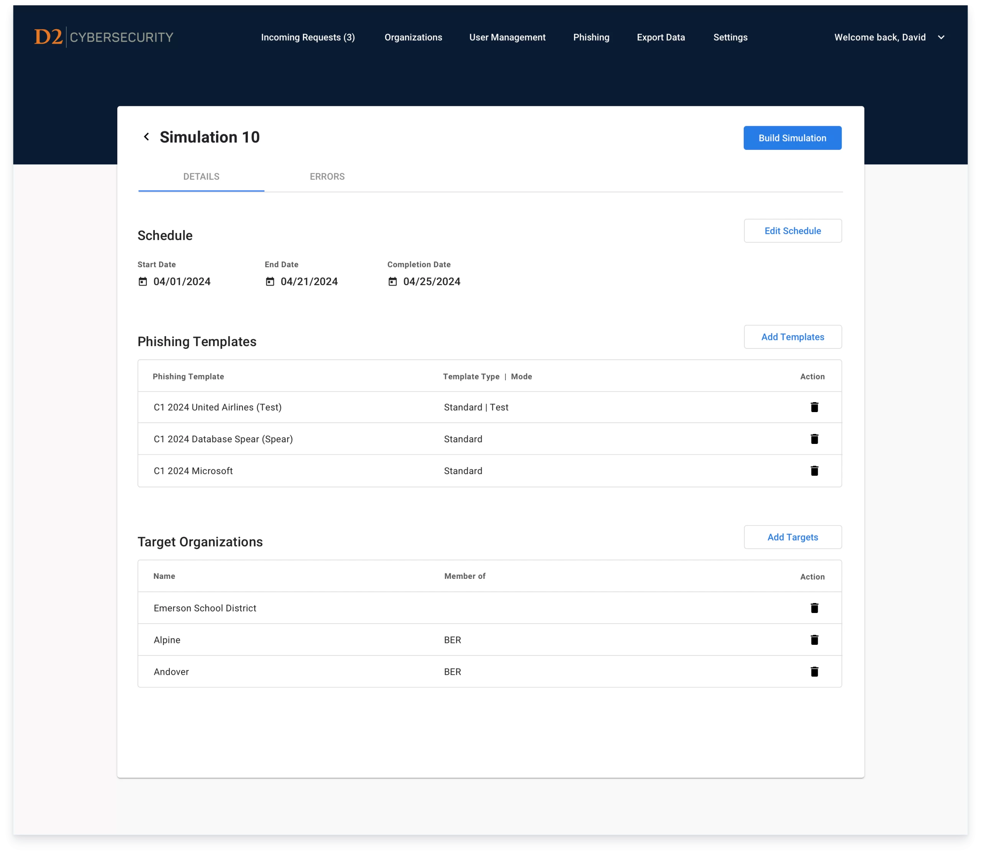Select Emerson School District row
Screen dimensions: 981x856
(x=490, y=608)
